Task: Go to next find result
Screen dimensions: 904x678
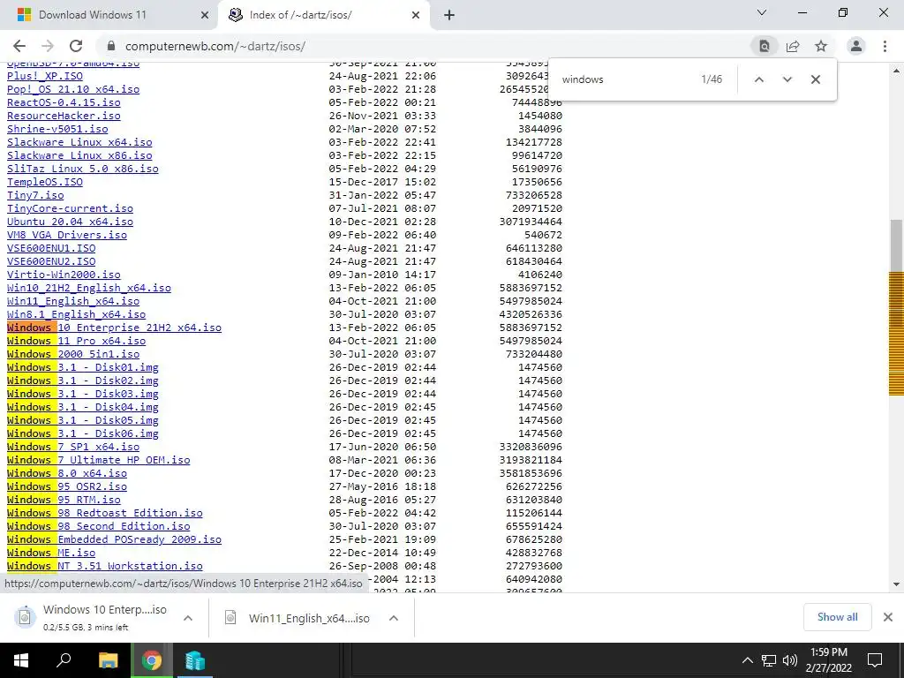Action: [x=787, y=79]
